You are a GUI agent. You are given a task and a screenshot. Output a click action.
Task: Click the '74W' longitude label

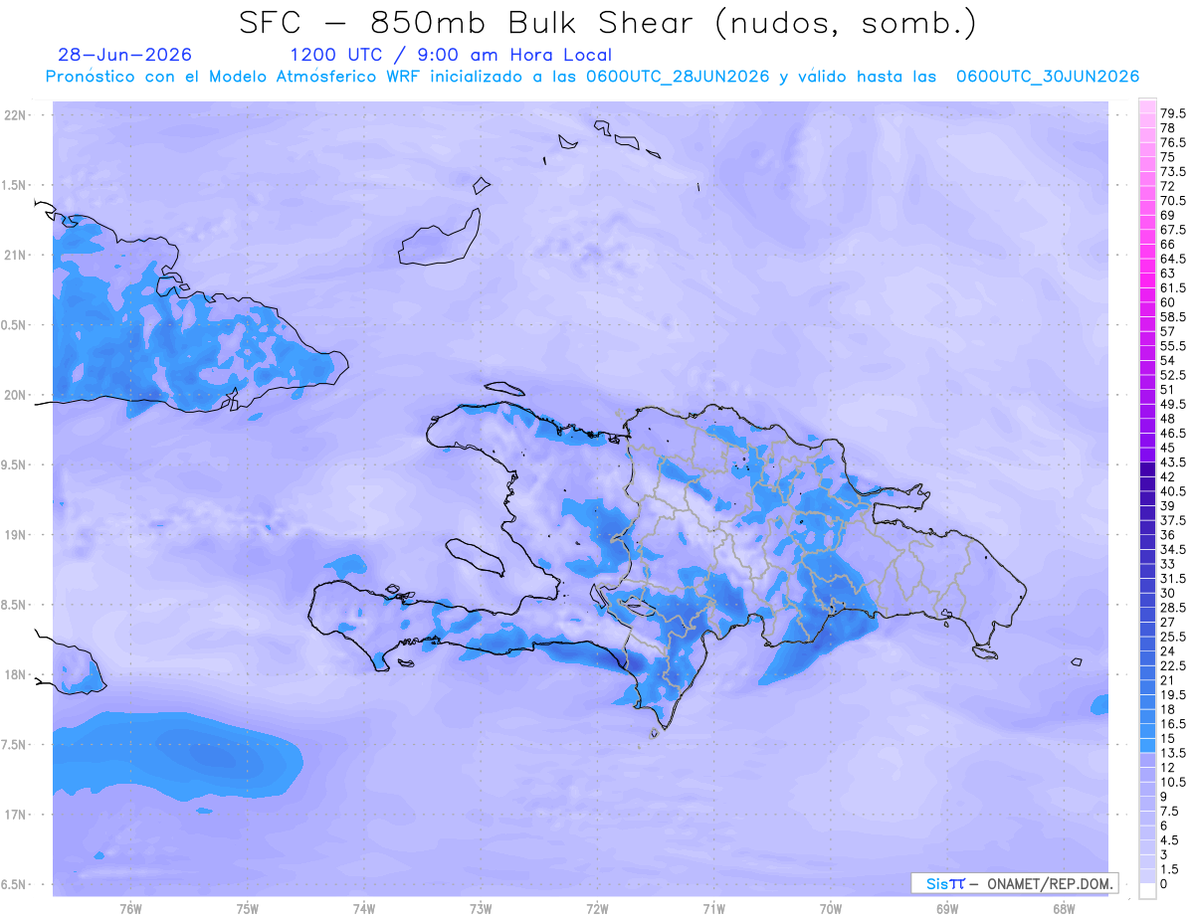pos(364,909)
